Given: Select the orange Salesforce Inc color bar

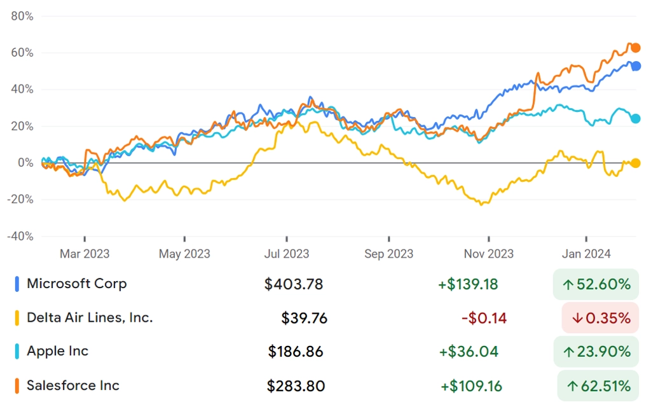Looking at the screenshot, I should [x=17, y=386].
